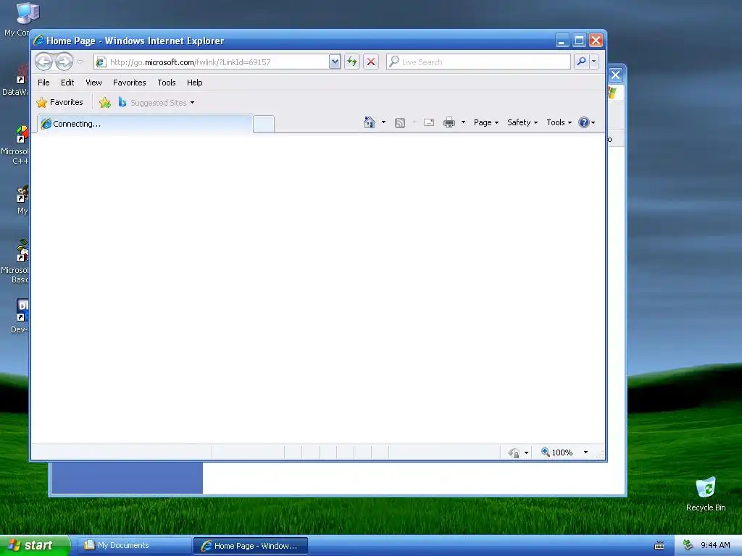This screenshot has width=742, height=556.
Task: Click the Print icon
Action: 449,123
